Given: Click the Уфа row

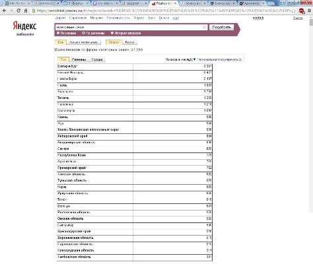Looking at the screenshot, I should pos(135,123).
